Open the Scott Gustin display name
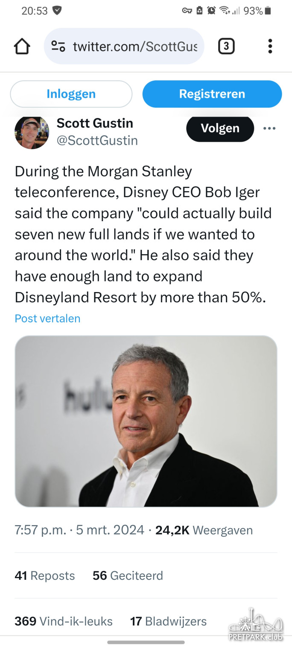This screenshot has height=649, width=292. [x=95, y=123]
